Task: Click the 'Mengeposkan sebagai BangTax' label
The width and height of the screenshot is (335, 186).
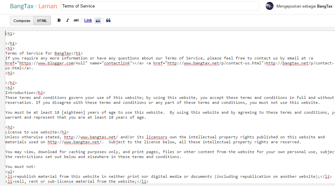Action: click(304, 6)
